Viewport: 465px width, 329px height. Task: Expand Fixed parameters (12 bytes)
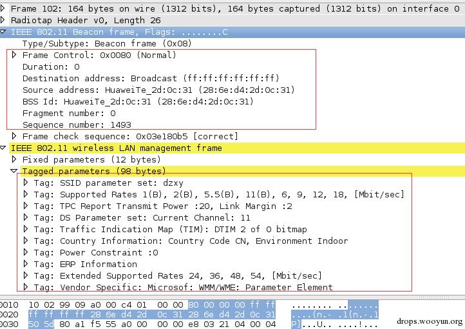tap(14, 159)
